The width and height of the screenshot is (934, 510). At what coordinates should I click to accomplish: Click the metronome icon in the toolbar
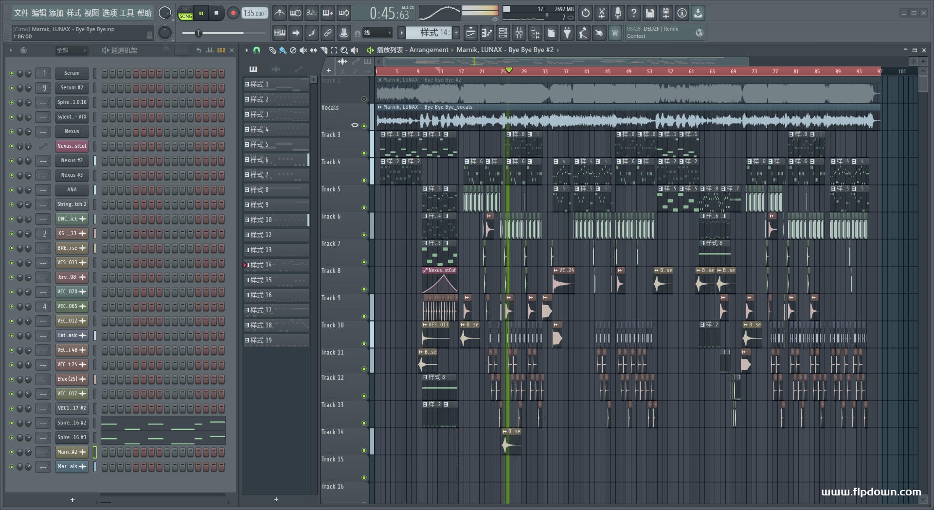(279, 13)
